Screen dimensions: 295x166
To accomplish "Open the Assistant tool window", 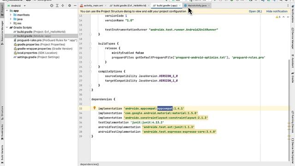I will (293, 61).
